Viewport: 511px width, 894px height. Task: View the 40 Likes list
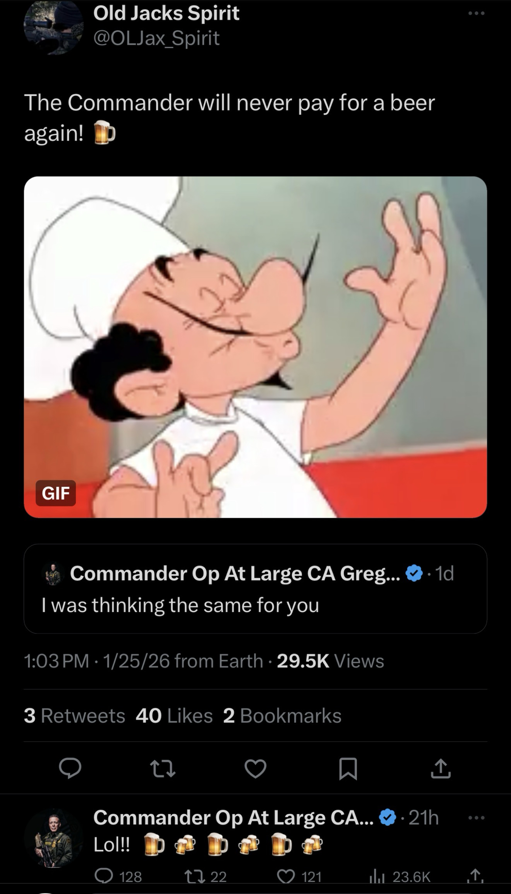[x=174, y=716]
